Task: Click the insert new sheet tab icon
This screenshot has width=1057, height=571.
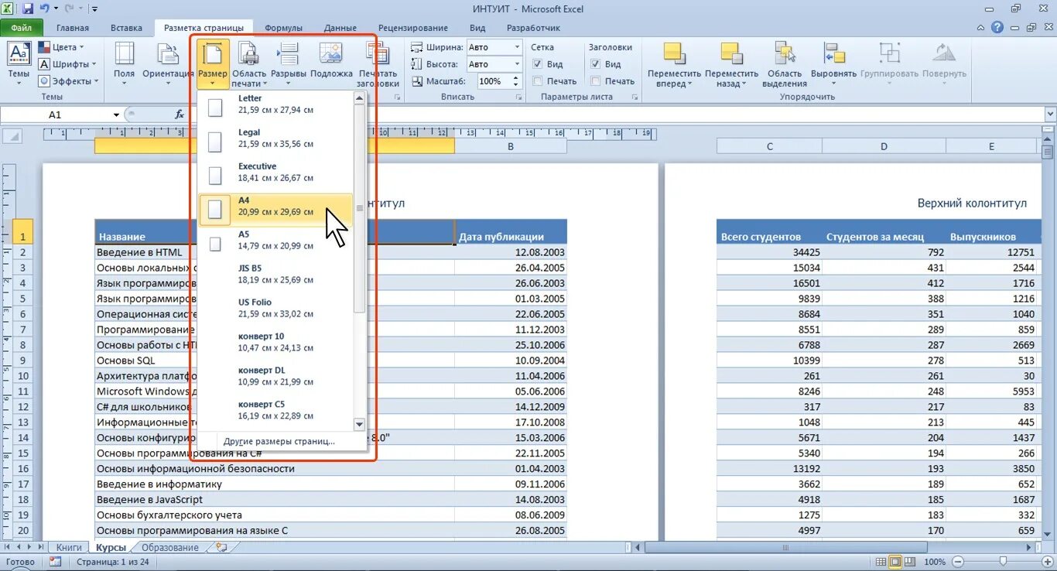Action: coord(222,547)
